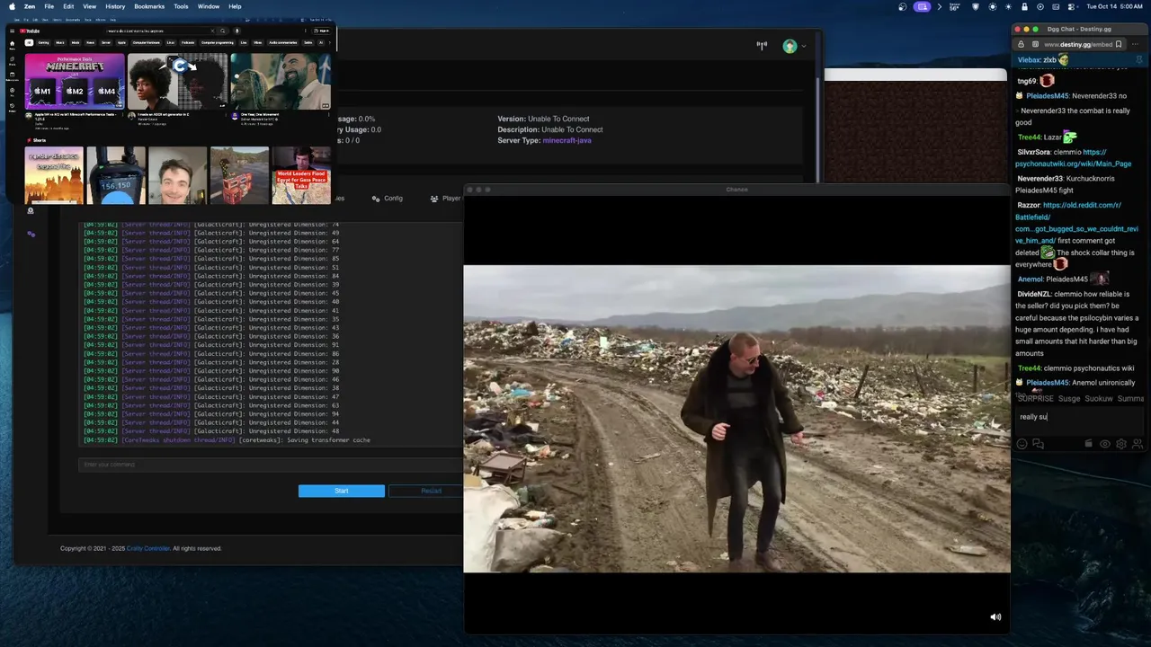Viewport: 1151px width, 647px height.
Task: Follow the Crafty Controller footer link
Action: pos(148,548)
